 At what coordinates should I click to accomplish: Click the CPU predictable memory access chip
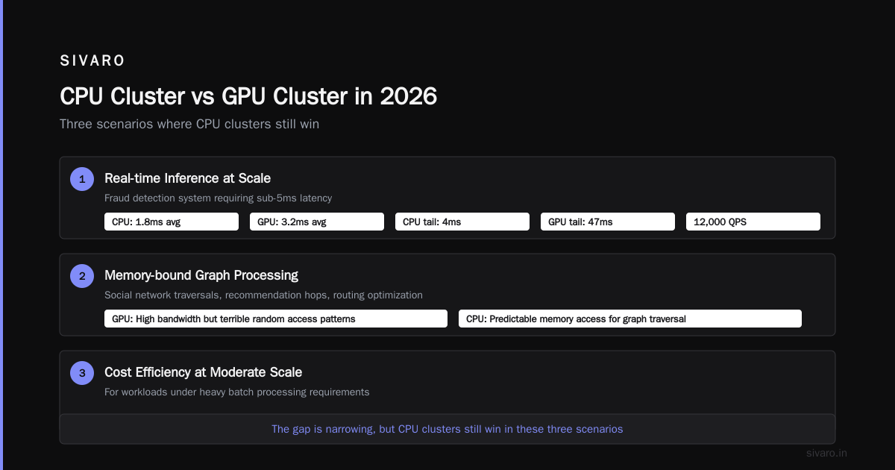pos(630,319)
